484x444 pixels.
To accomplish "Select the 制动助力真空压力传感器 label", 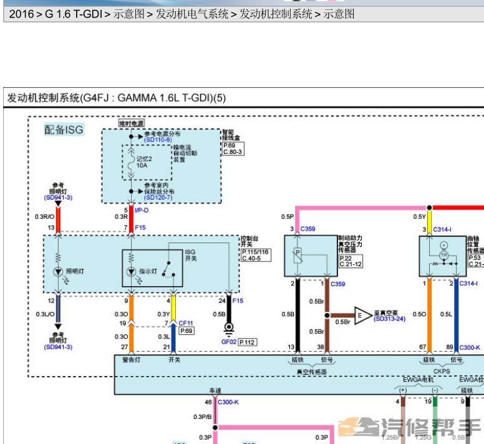I will (x=351, y=244).
